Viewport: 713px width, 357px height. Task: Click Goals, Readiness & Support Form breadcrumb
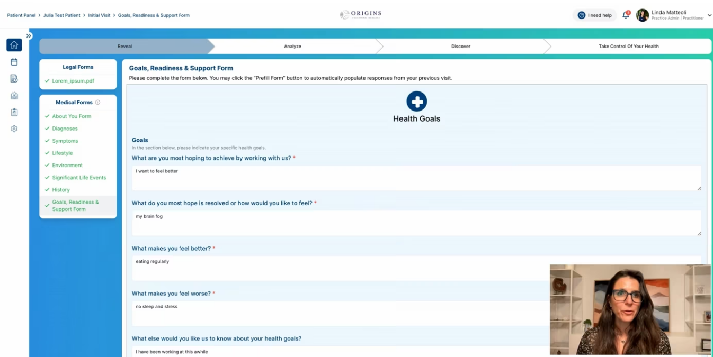tap(154, 15)
